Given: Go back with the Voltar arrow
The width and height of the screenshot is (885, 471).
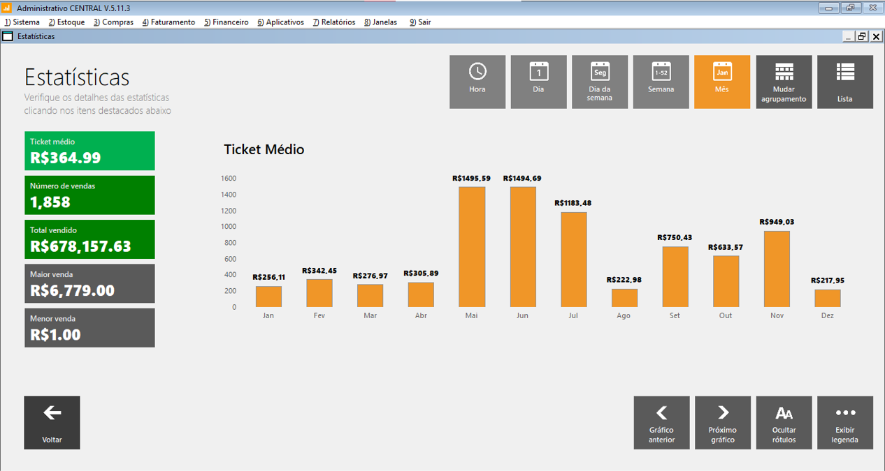Looking at the screenshot, I should pos(52,422).
